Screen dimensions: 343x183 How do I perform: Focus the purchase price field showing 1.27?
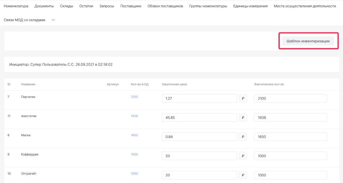tap(199, 99)
